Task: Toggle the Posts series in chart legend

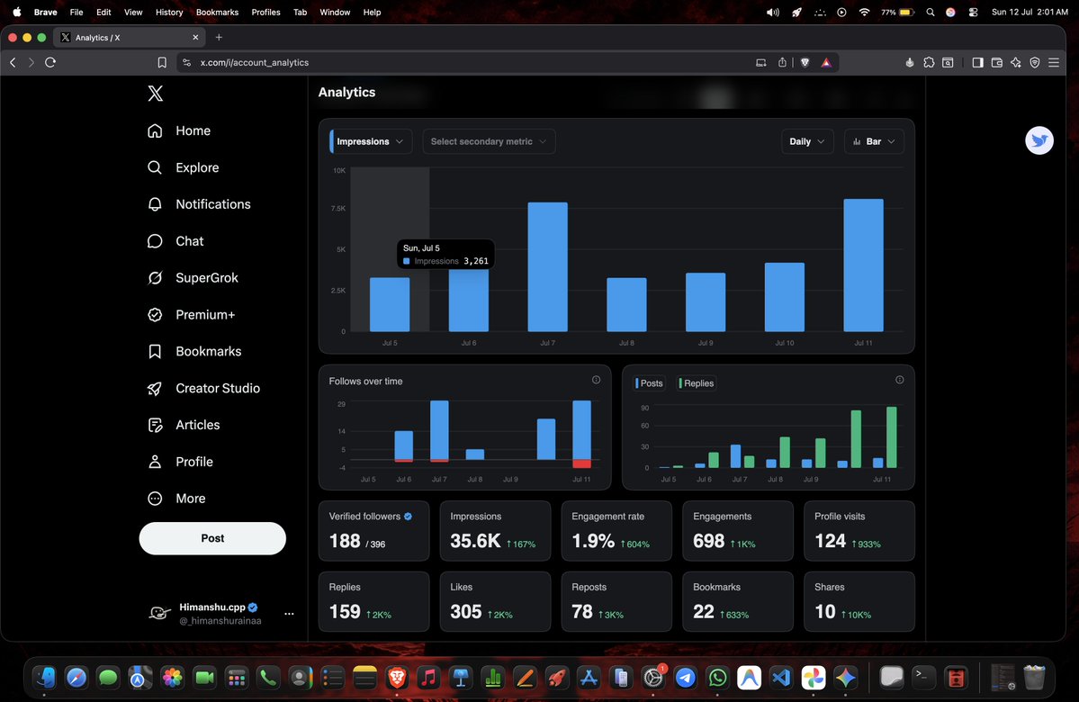Action: point(650,383)
